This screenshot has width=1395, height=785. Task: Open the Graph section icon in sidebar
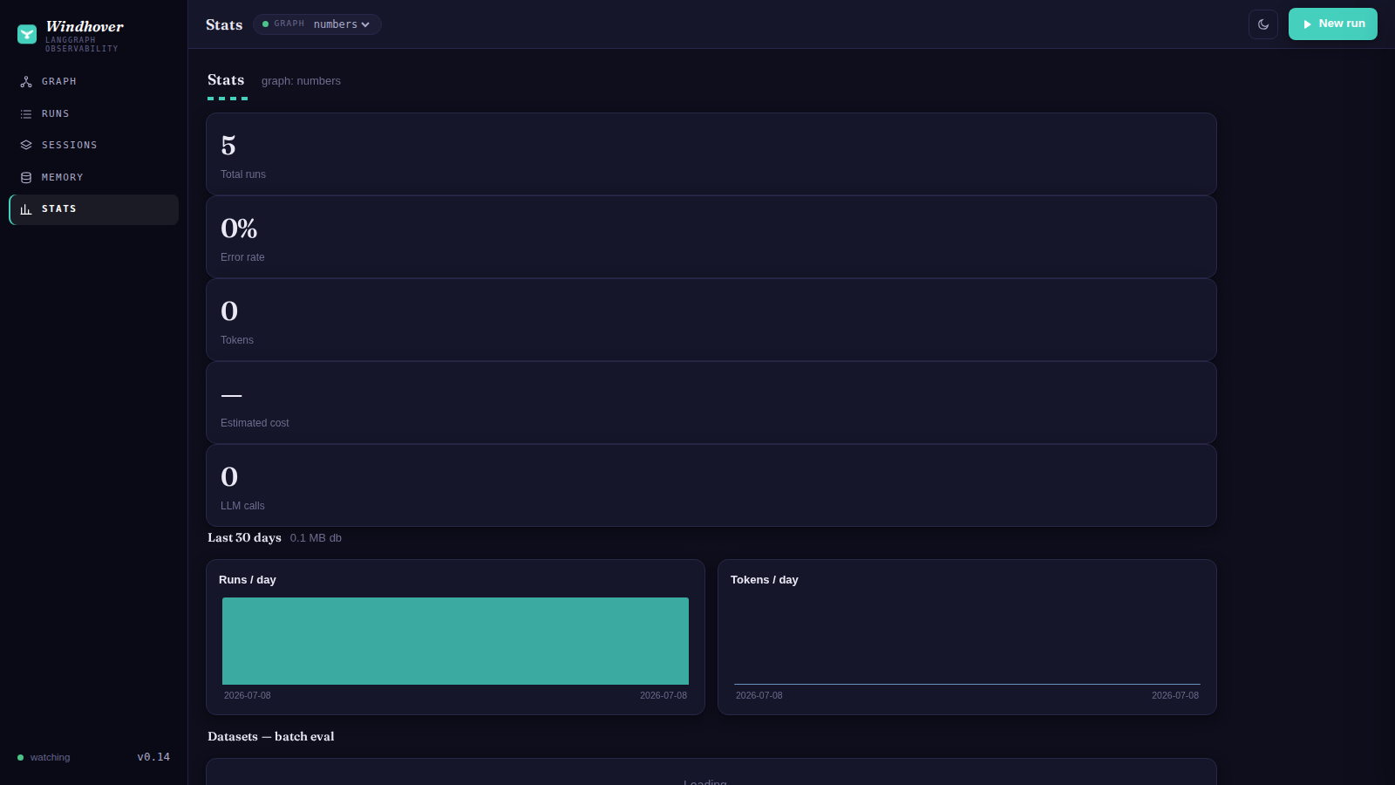[26, 82]
